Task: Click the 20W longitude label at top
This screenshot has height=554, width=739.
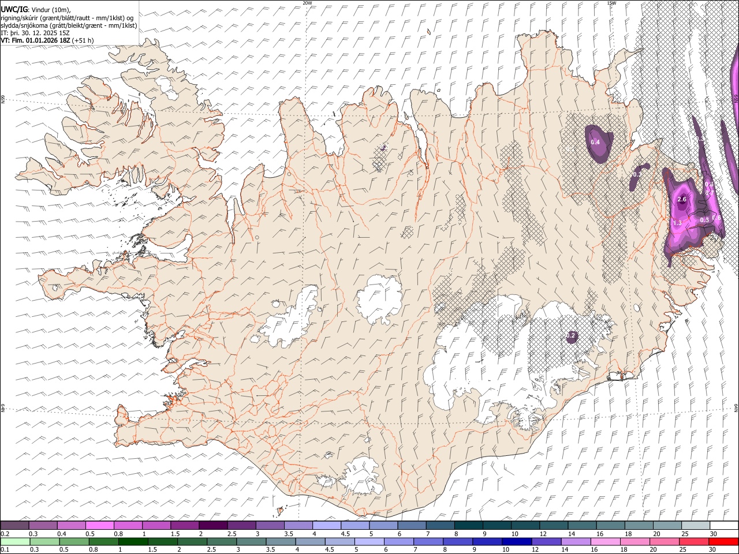Action: (x=308, y=3)
